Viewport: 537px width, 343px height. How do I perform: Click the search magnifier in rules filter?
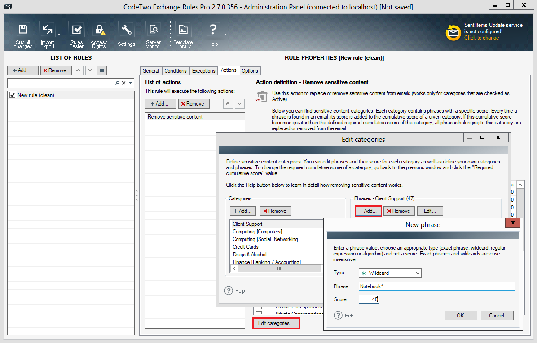pyautogui.click(x=118, y=83)
